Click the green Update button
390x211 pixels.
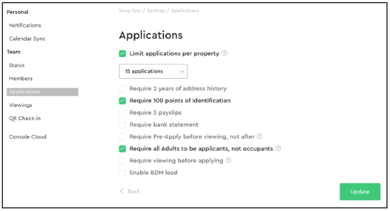tap(360, 192)
